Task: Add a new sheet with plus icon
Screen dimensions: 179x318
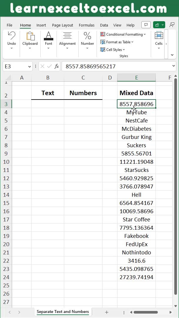Action: click(107, 312)
